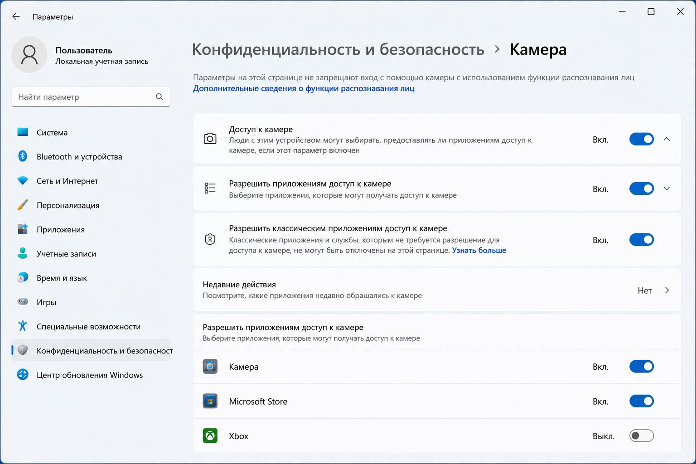Turn off Microsoft Store camera toggle
The height and width of the screenshot is (464, 696).
(x=642, y=401)
